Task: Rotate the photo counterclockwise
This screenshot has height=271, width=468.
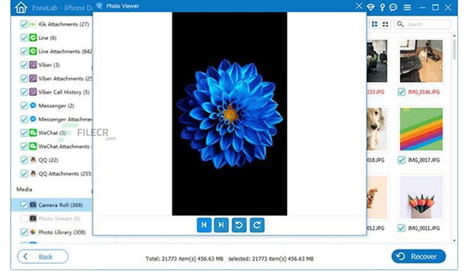Action: pos(239,225)
